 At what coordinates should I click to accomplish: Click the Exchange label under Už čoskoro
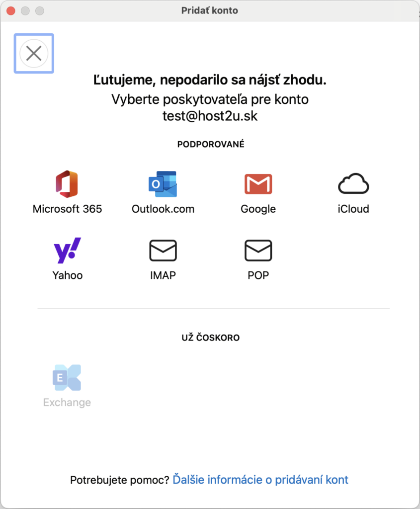(67, 403)
